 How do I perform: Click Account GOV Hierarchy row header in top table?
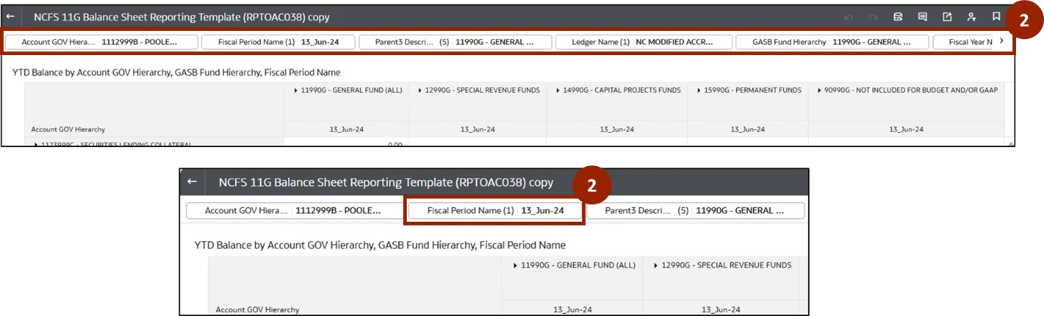[68, 130]
